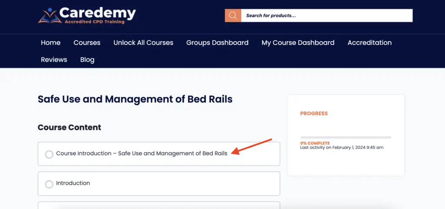This screenshot has width=445, height=209.
Task: Click the orange search magnifier icon
Action: pos(233,16)
